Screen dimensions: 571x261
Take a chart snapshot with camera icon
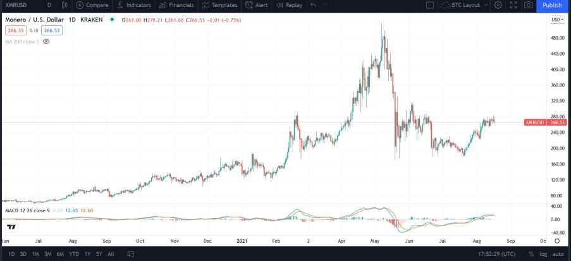(x=529, y=5)
